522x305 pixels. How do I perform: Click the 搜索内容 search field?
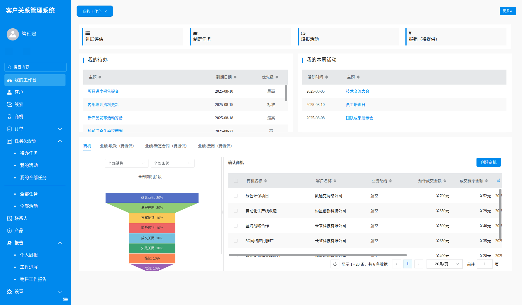(36, 67)
